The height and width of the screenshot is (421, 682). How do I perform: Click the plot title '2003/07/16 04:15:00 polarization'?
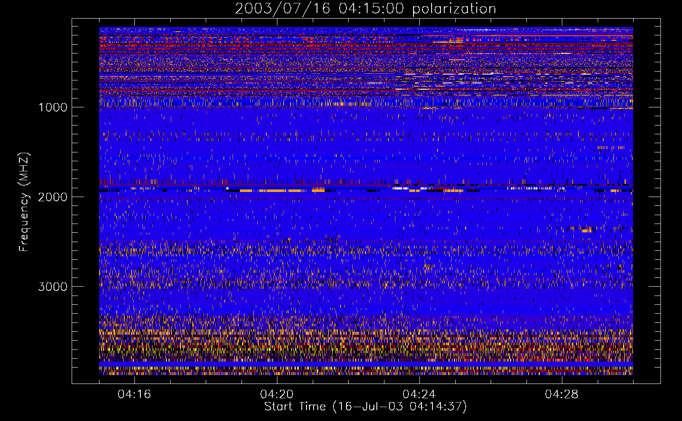pos(365,8)
